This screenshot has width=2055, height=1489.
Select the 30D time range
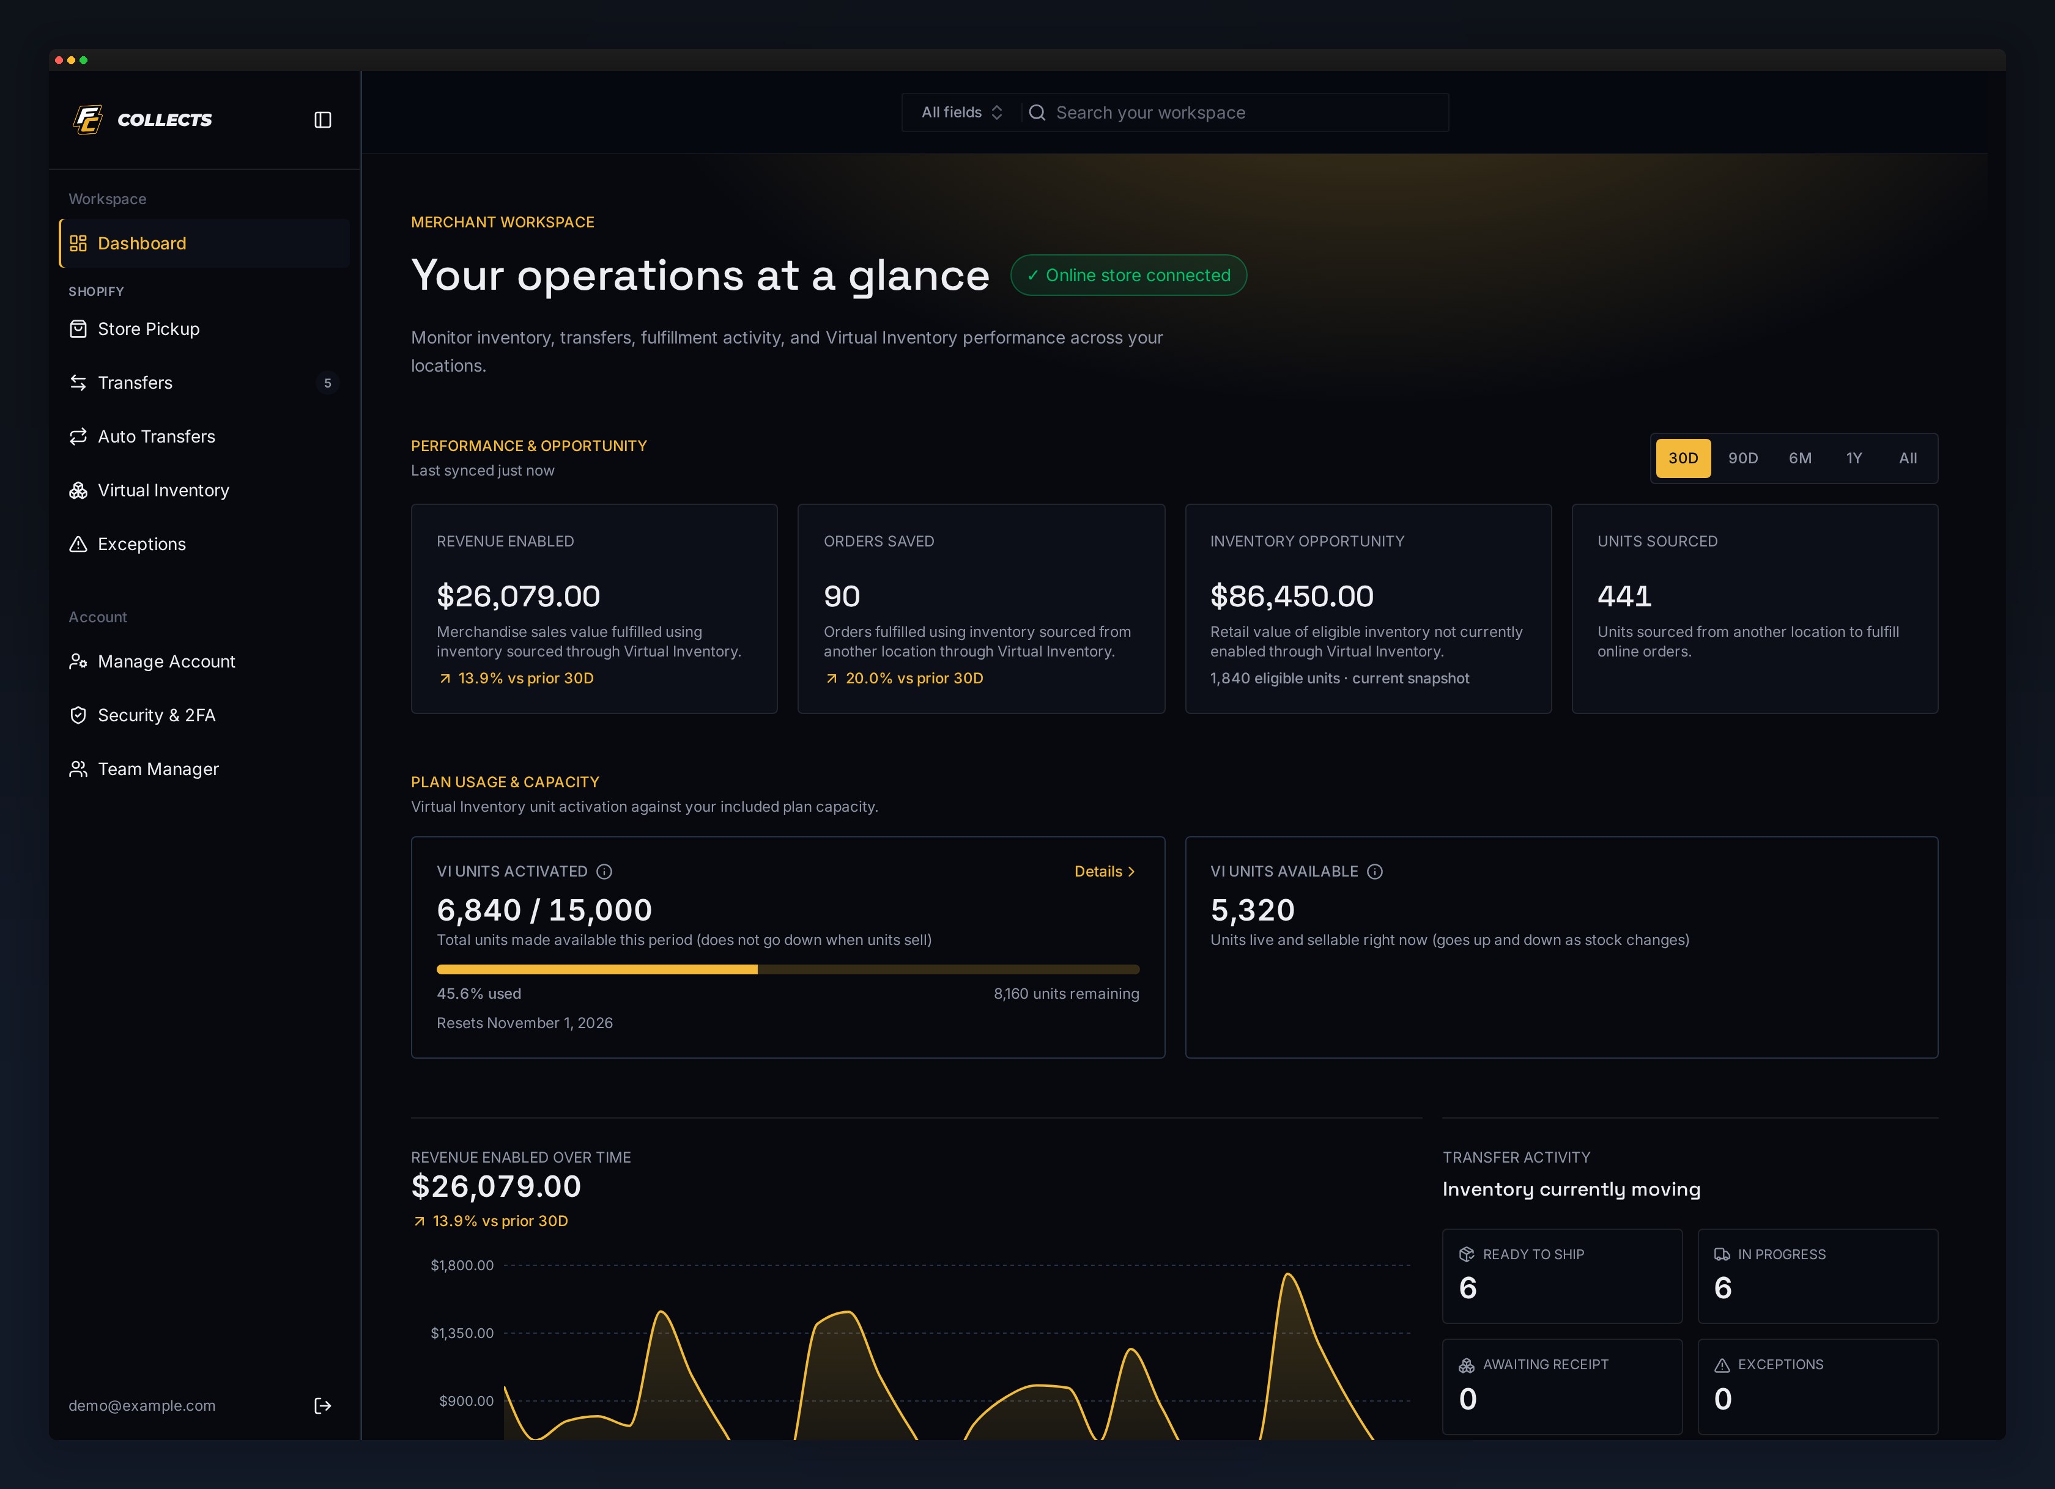point(1684,458)
